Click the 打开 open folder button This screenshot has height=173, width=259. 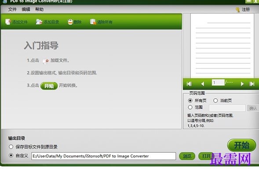[206, 156]
